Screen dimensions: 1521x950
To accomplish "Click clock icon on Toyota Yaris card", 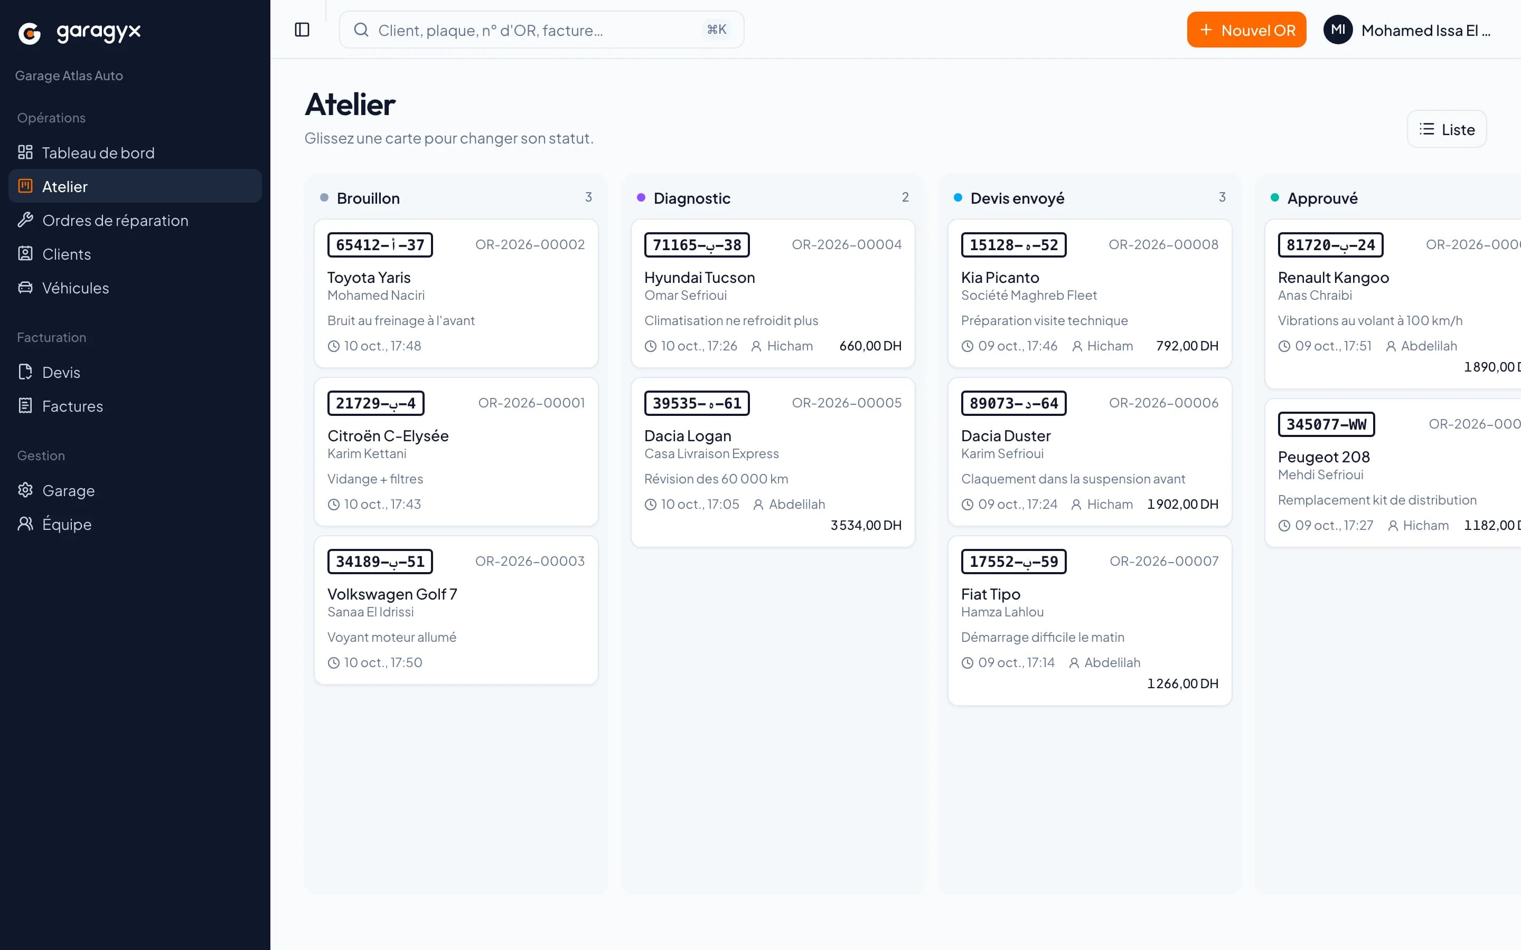I will point(334,346).
